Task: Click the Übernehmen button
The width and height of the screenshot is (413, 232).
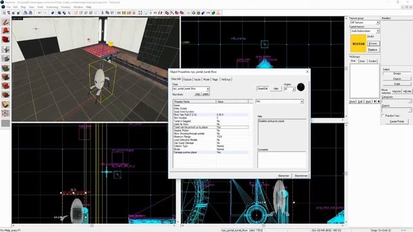Action: coord(301,176)
